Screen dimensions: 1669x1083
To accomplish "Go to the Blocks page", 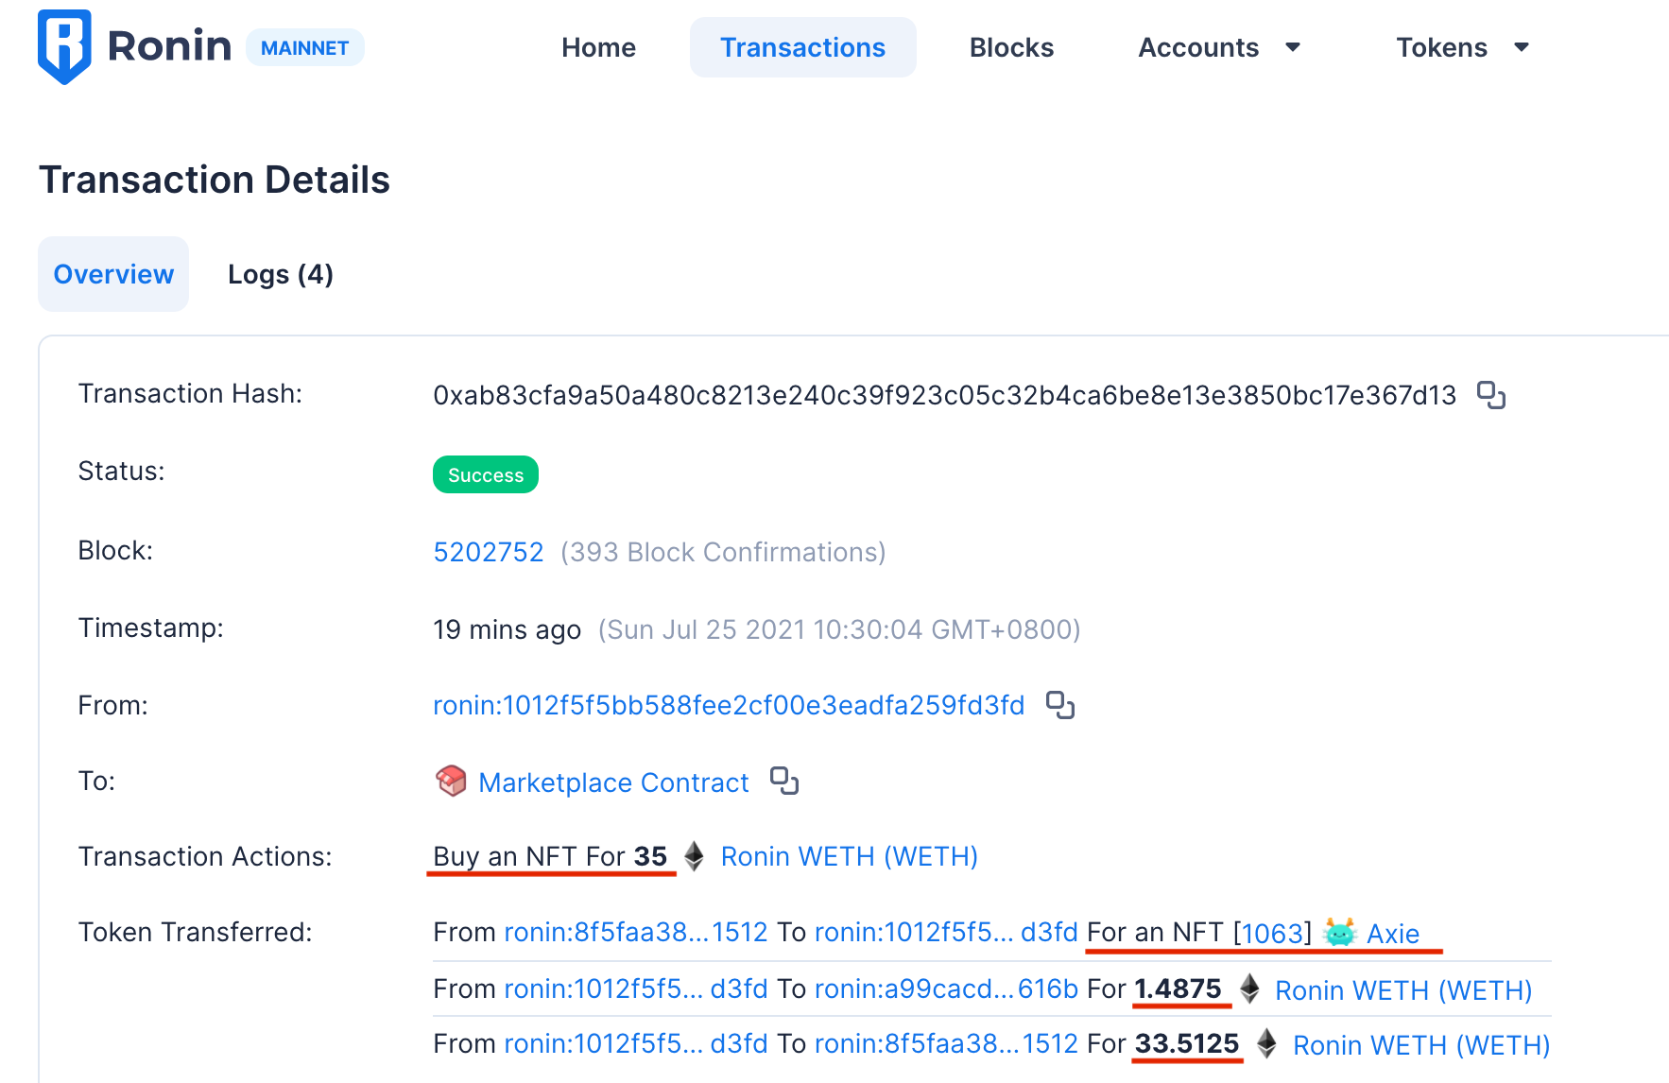I will click(x=1011, y=47).
